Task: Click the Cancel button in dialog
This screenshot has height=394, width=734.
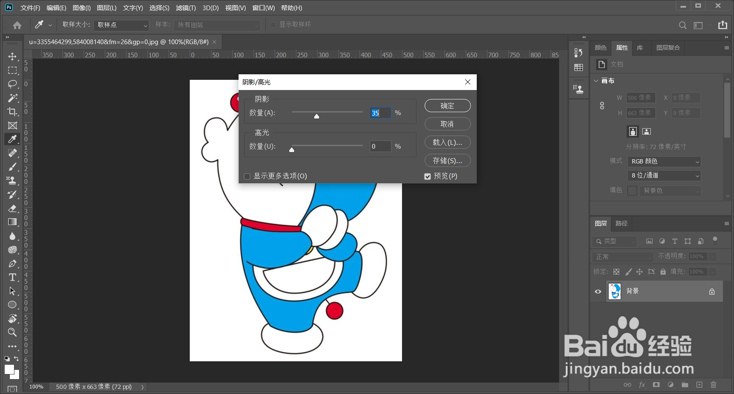Action: (447, 124)
